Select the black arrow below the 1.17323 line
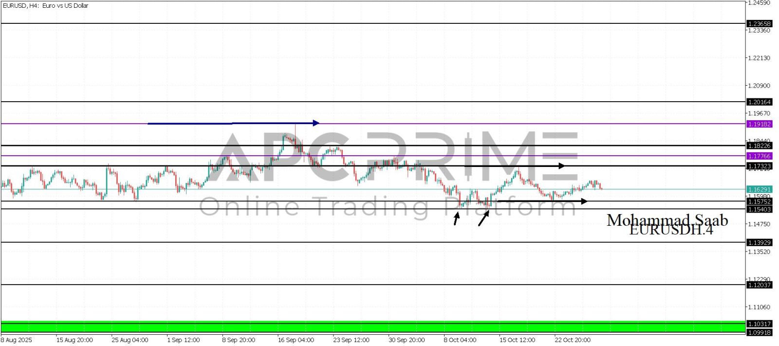Viewport: 779px width, 346px height. [514, 166]
